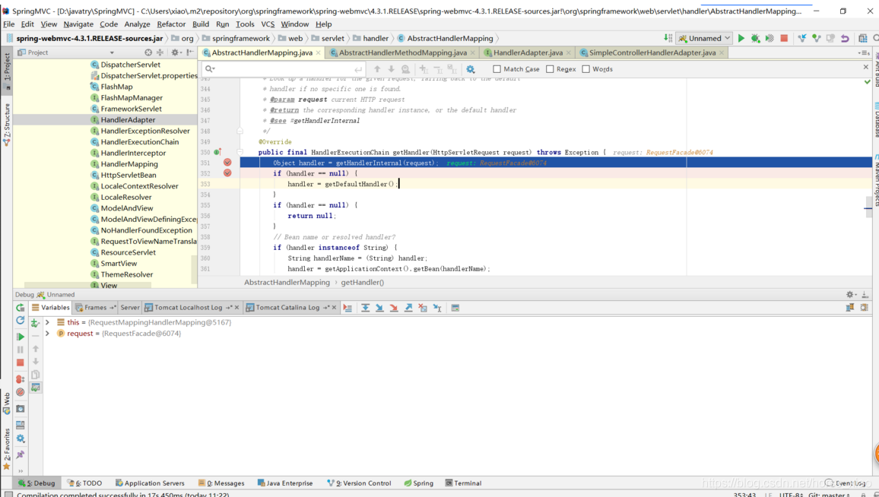Screen dimensions: 879x497
Task: Click VCS Update Project icon
Action: tap(802, 38)
